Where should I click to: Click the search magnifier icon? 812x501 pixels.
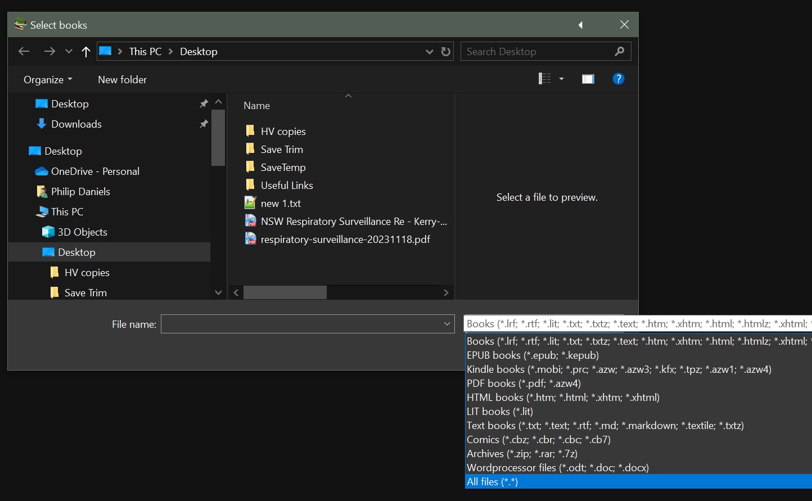tap(619, 52)
